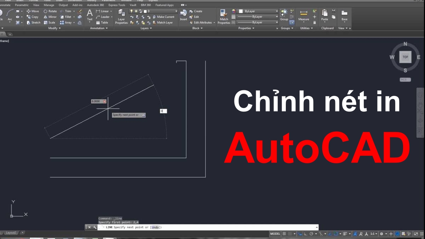Close the command line with X icon
Viewport: 425px width, 239px height.
[x=90, y=227]
